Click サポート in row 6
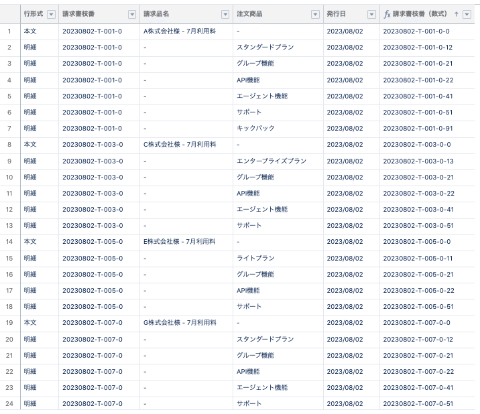480x414 pixels. [x=249, y=113]
